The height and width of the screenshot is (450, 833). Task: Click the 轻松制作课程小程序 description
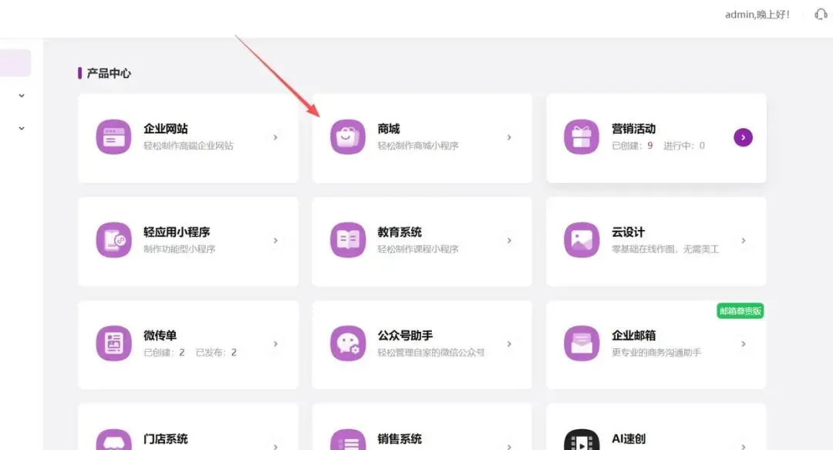(x=418, y=249)
